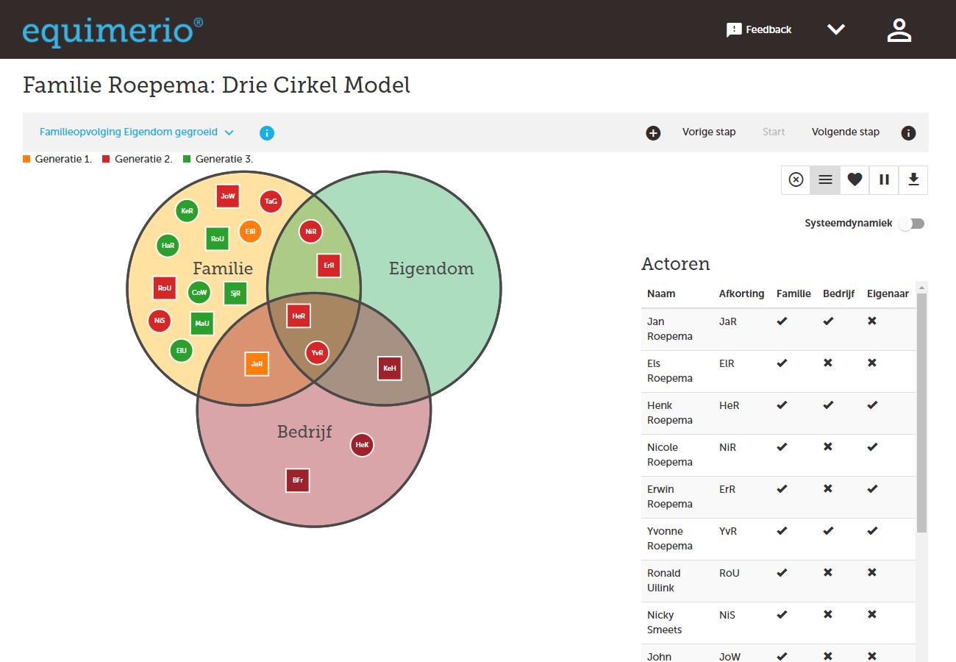Enable the Systeemdynamiek switch
Image resolution: width=956 pixels, height=662 pixels.
tap(911, 224)
